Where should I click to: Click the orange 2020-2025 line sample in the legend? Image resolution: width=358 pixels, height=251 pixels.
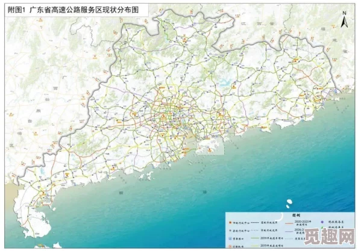(x=289, y=223)
